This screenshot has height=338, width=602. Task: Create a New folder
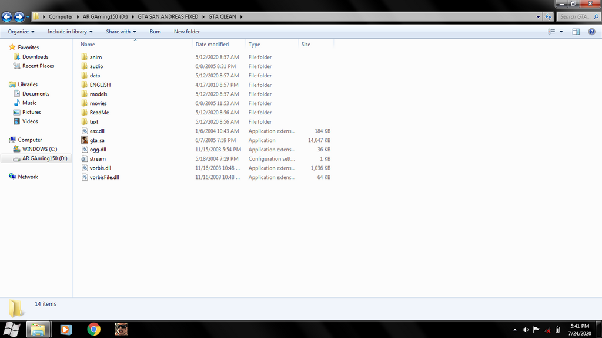point(186,32)
